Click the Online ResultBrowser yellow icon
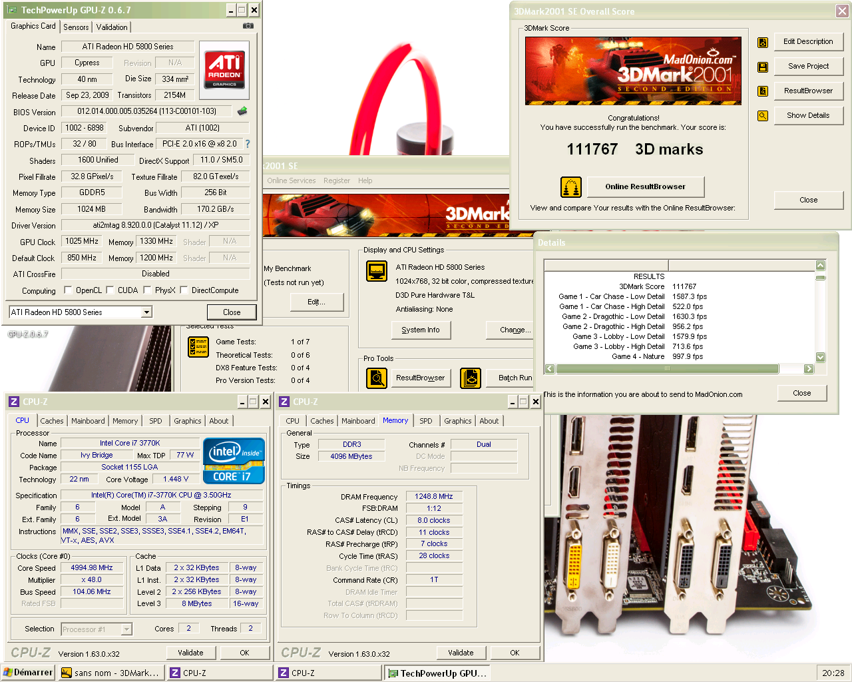This screenshot has width=852, height=682. point(571,187)
